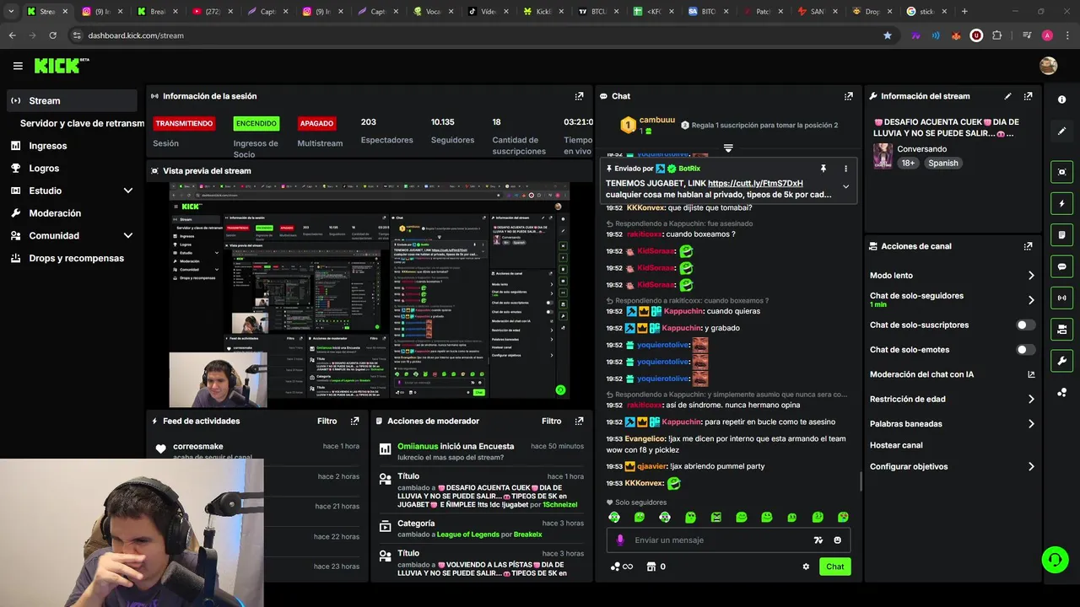
Task: Open Modo lento options chevron
Action: click(1031, 276)
